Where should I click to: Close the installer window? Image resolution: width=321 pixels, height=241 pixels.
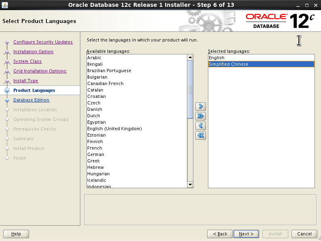coord(316,6)
